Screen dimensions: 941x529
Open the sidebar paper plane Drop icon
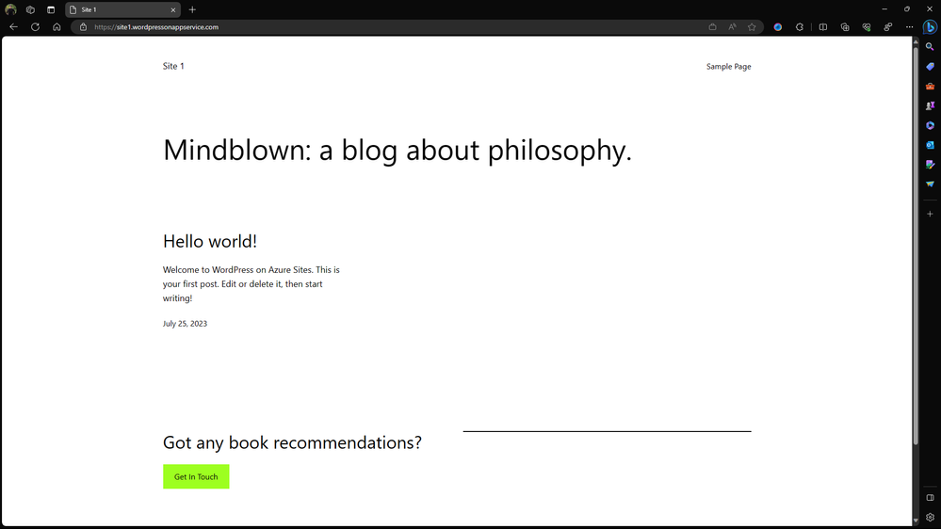click(931, 184)
